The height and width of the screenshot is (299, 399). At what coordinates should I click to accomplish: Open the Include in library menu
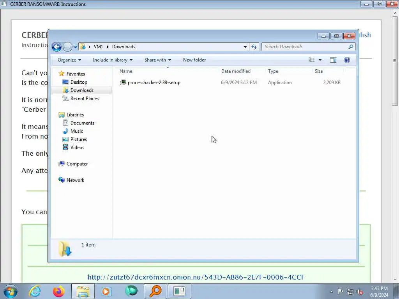(113, 60)
